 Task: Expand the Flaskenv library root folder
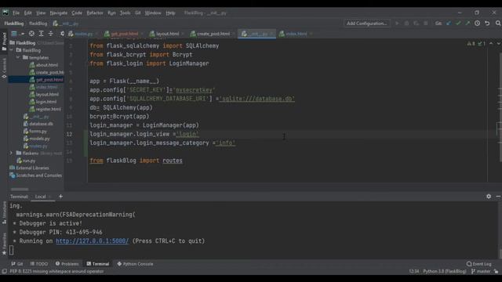point(11,154)
